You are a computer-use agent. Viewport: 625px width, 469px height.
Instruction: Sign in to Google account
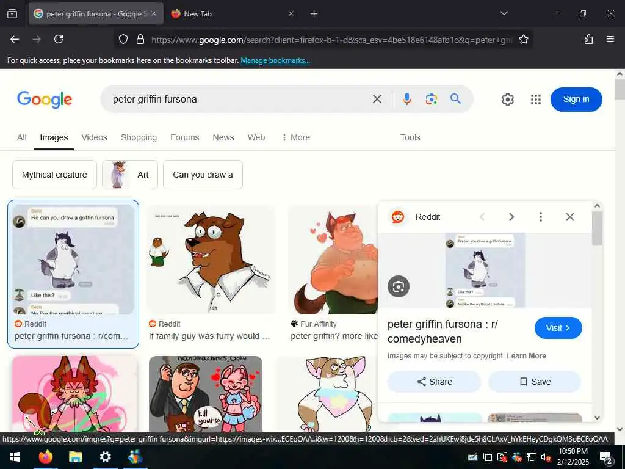[x=576, y=100]
